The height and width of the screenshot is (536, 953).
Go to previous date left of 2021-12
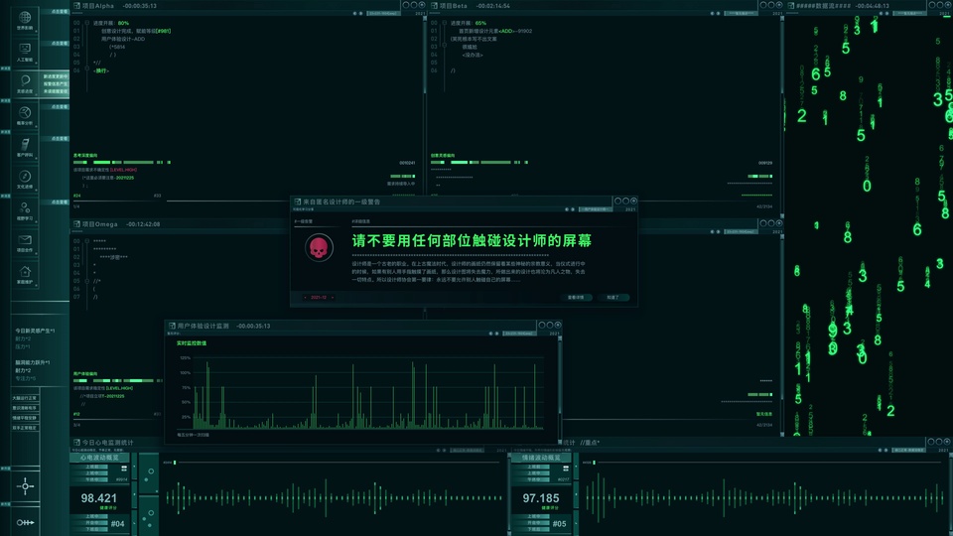(x=305, y=297)
